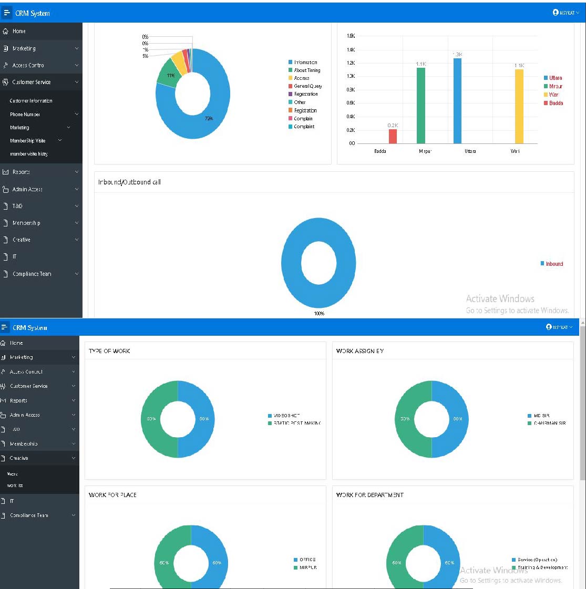Click green Mirpur bar in bar chart
Screen dimensions: 586x589
[421, 106]
